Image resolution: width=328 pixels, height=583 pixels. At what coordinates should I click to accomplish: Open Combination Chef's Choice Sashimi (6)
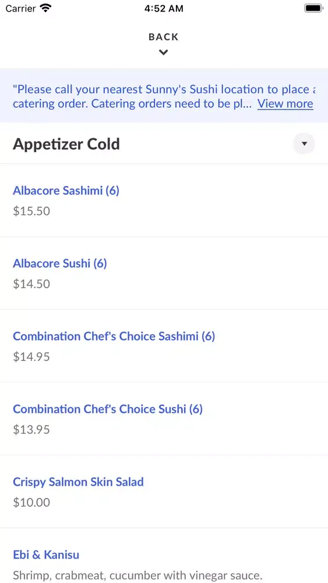[x=164, y=346]
